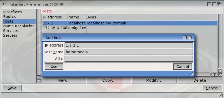Viewport: 224px width, 98px height.
Task: Click the sidebar vertical scrollbar track
Action: click(x=39, y=42)
